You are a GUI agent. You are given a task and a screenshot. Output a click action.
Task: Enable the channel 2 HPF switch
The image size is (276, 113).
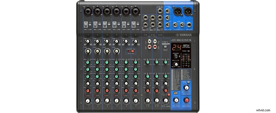(100, 25)
